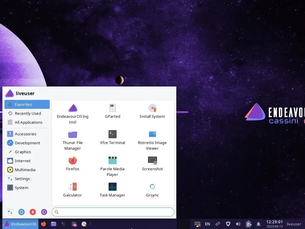
Task: Click the liveuser label on the panel
Action: coord(294,224)
